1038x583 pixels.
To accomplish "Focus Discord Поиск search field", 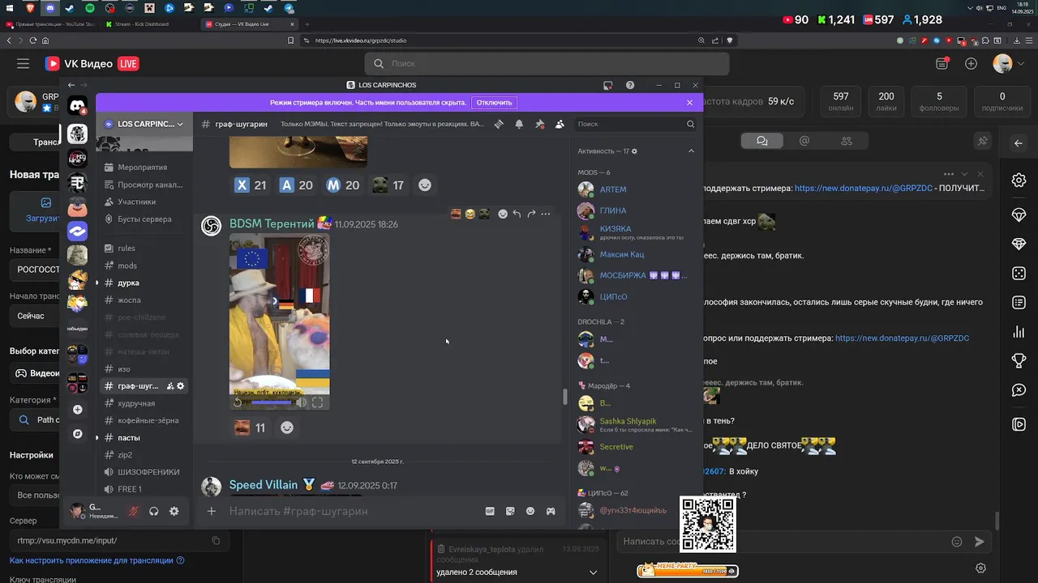I will pyautogui.click(x=635, y=124).
